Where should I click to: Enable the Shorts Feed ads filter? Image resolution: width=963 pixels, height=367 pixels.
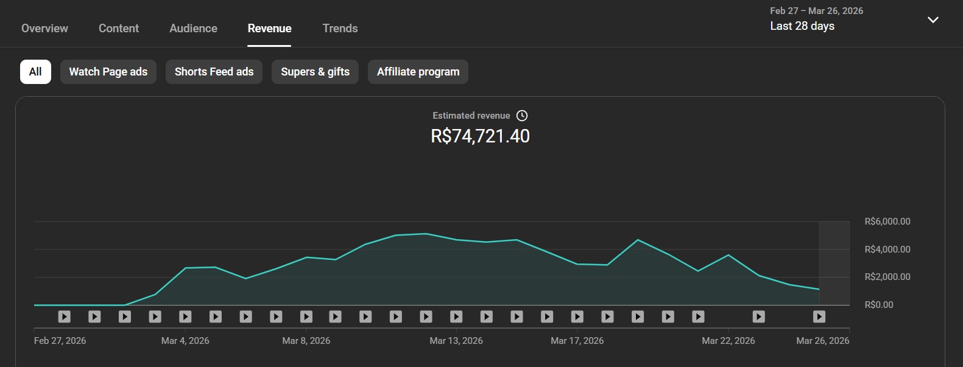click(x=214, y=72)
